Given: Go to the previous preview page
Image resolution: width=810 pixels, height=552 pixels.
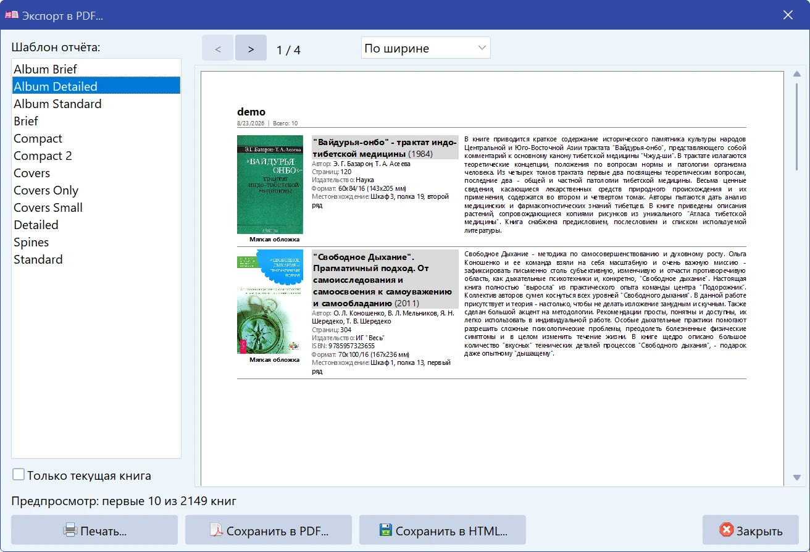Looking at the screenshot, I should (217, 48).
